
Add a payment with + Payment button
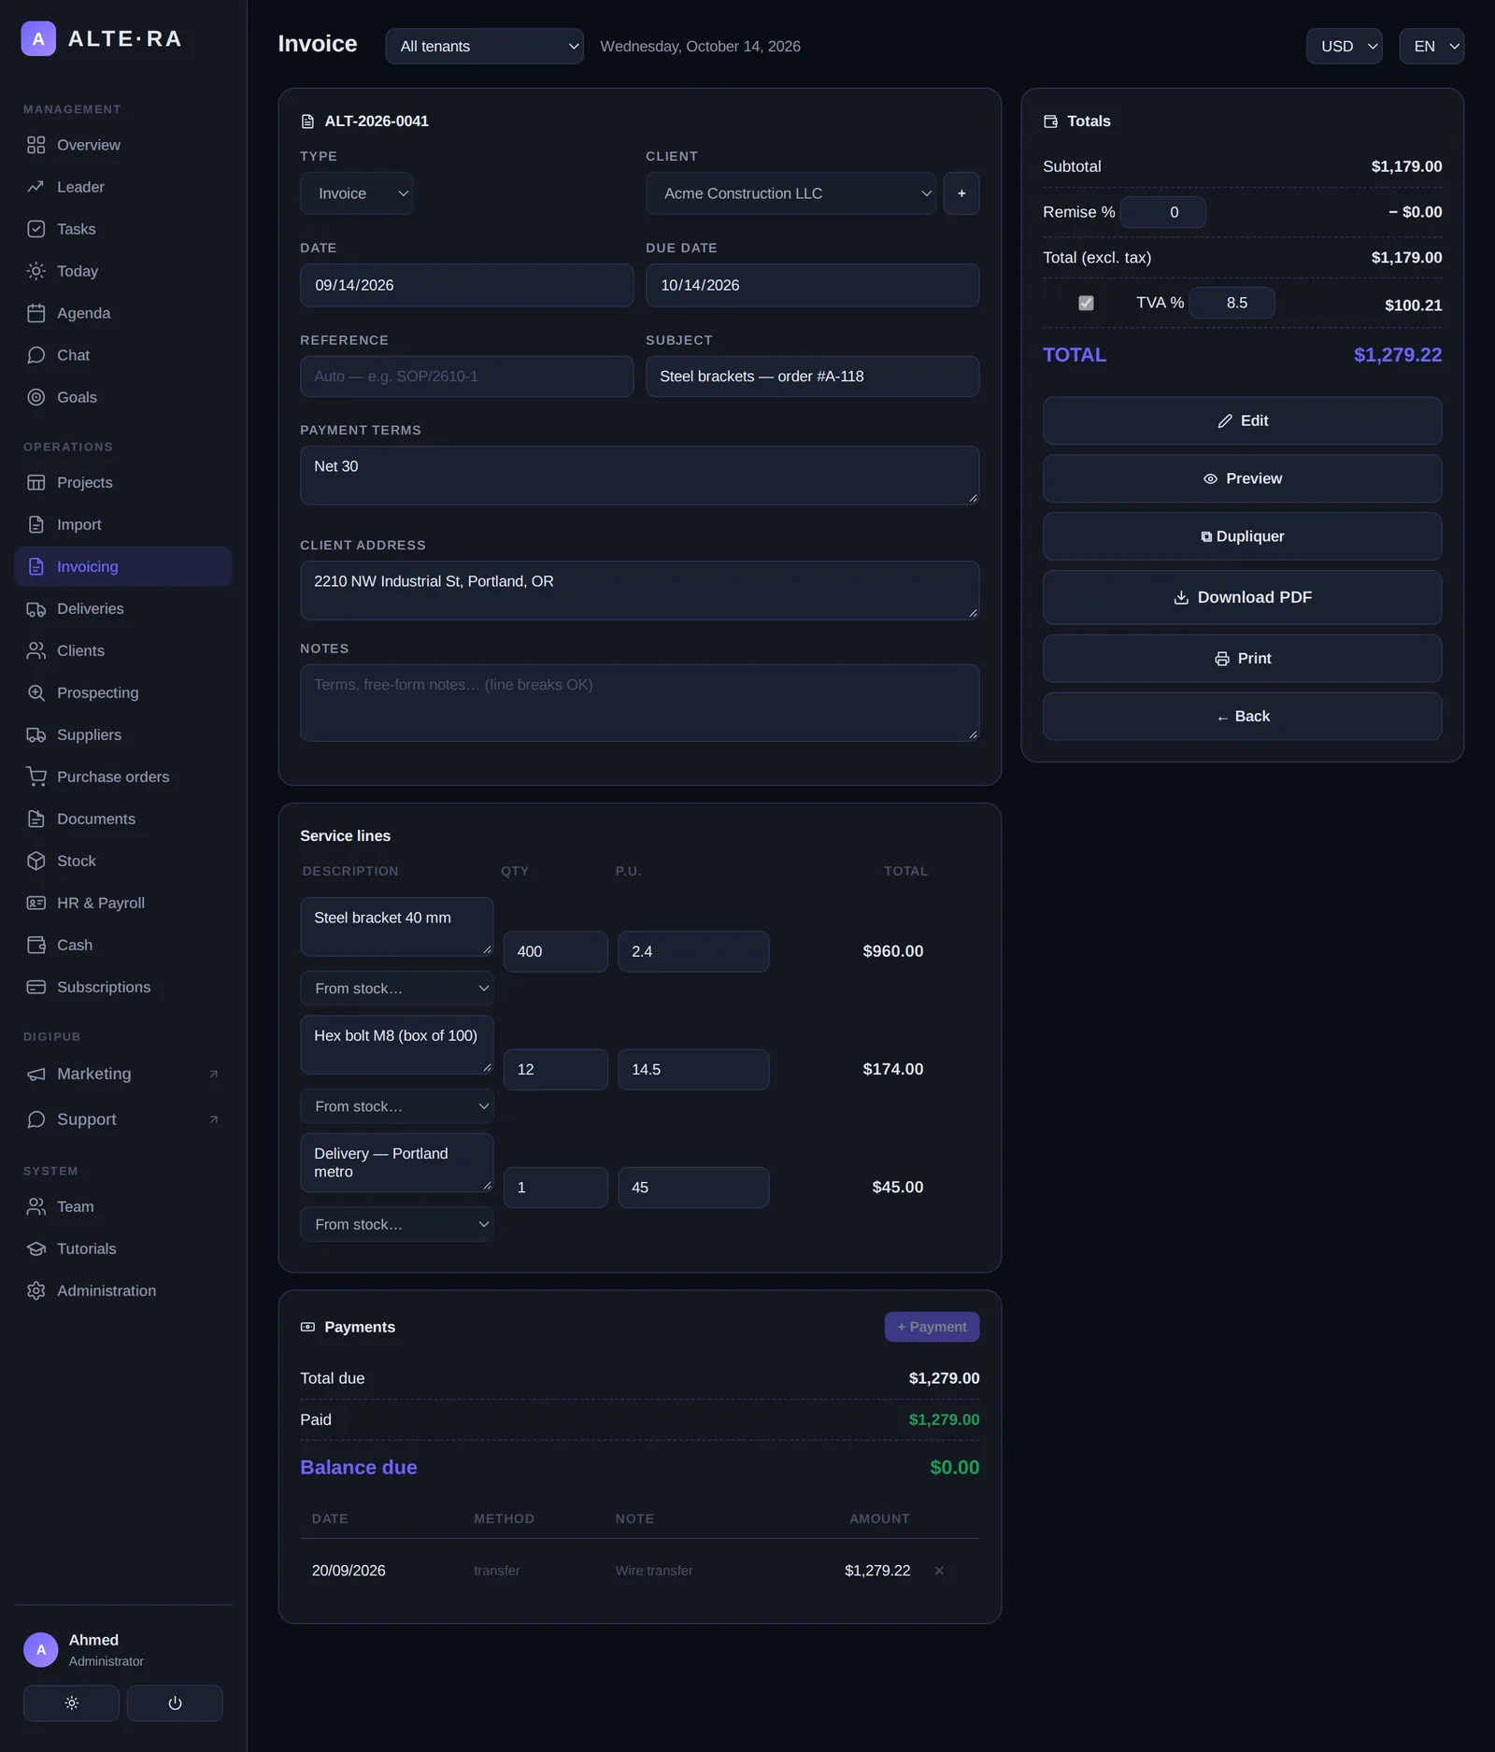click(x=932, y=1327)
